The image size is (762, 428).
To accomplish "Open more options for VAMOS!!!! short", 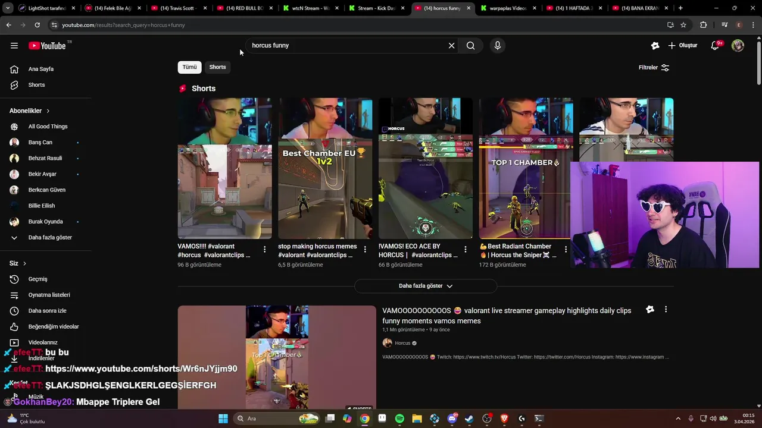I will point(264,249).
